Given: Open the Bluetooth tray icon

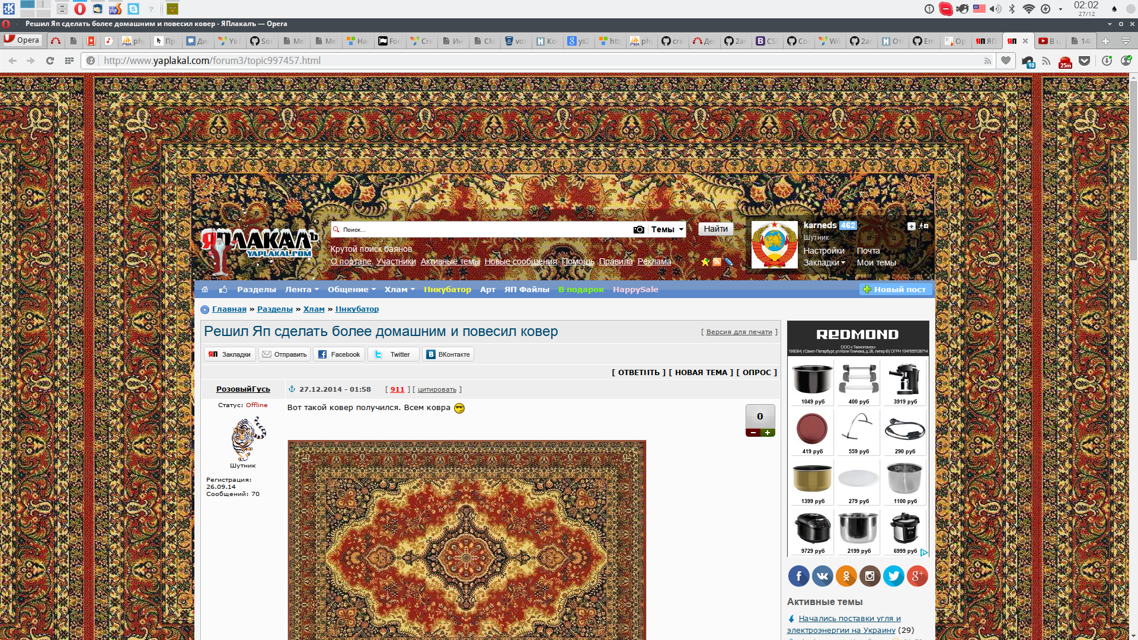Looking at the screenshot, I should coord(1012,9).
